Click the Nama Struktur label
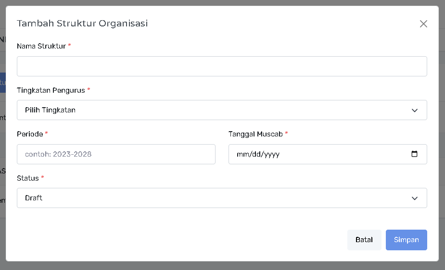445x270 pixels. 41,46
